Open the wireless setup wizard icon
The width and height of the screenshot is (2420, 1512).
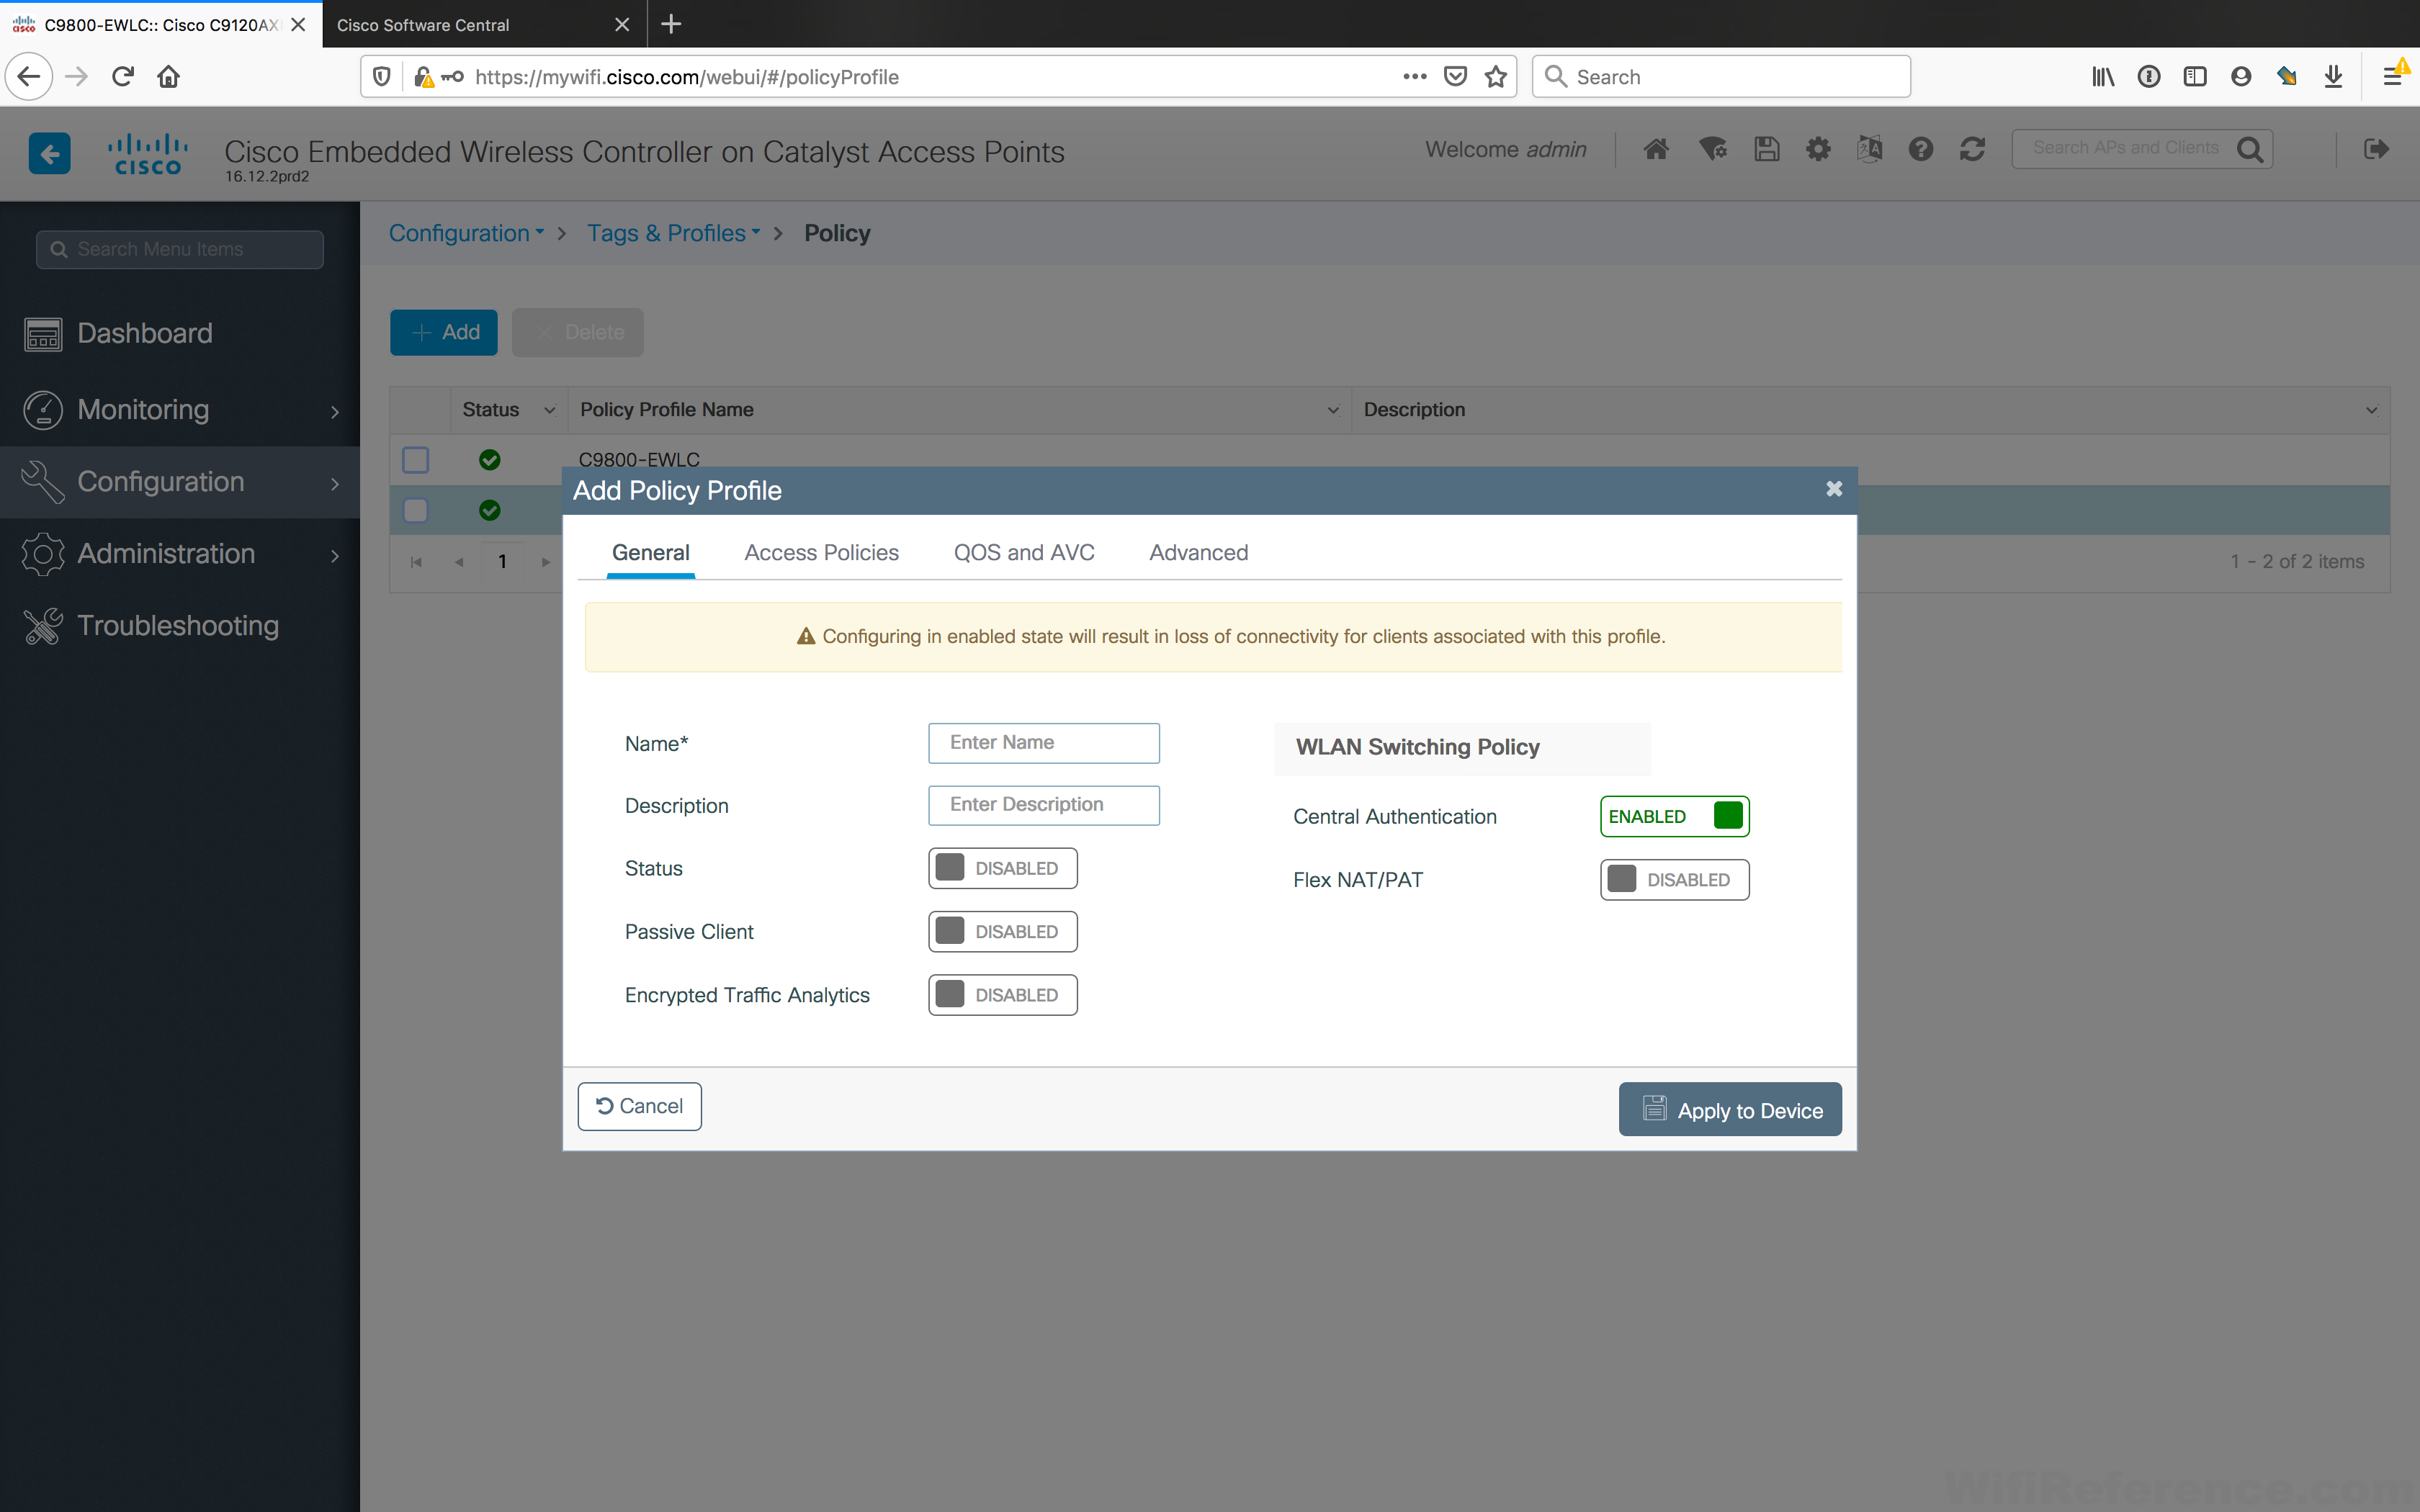pos(1713,149)
